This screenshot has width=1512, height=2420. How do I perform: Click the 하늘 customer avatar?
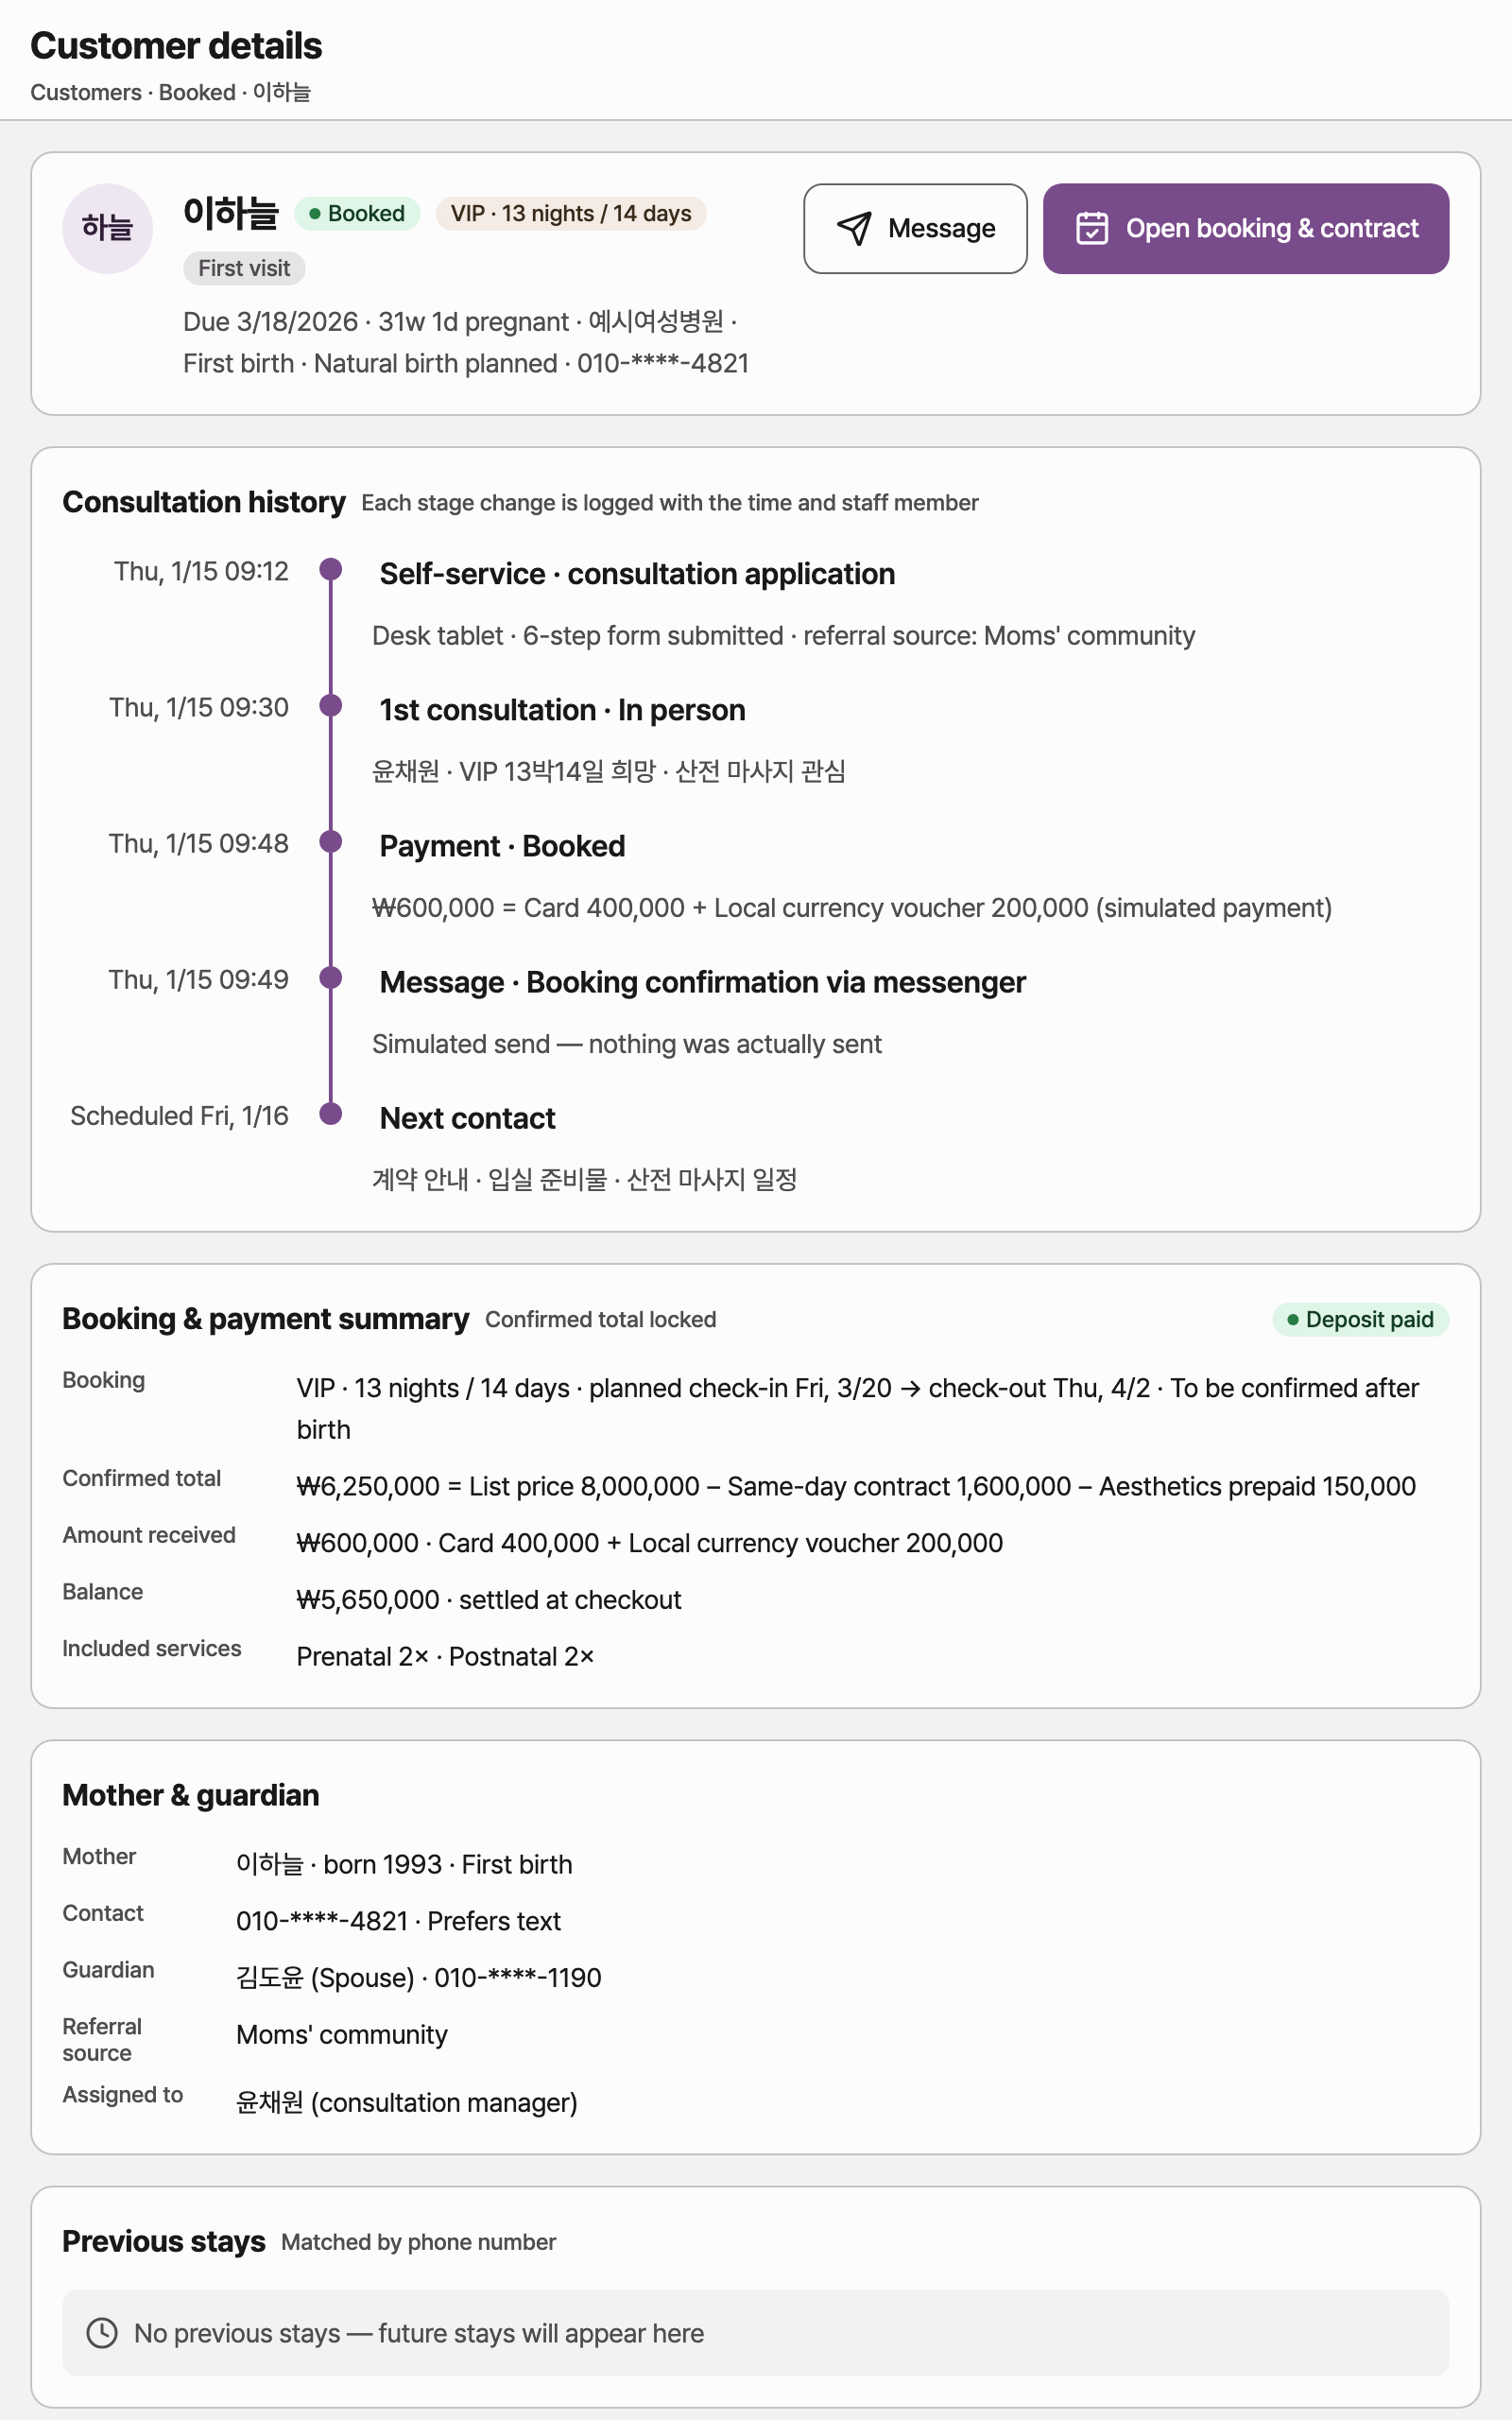pos(108,228)
